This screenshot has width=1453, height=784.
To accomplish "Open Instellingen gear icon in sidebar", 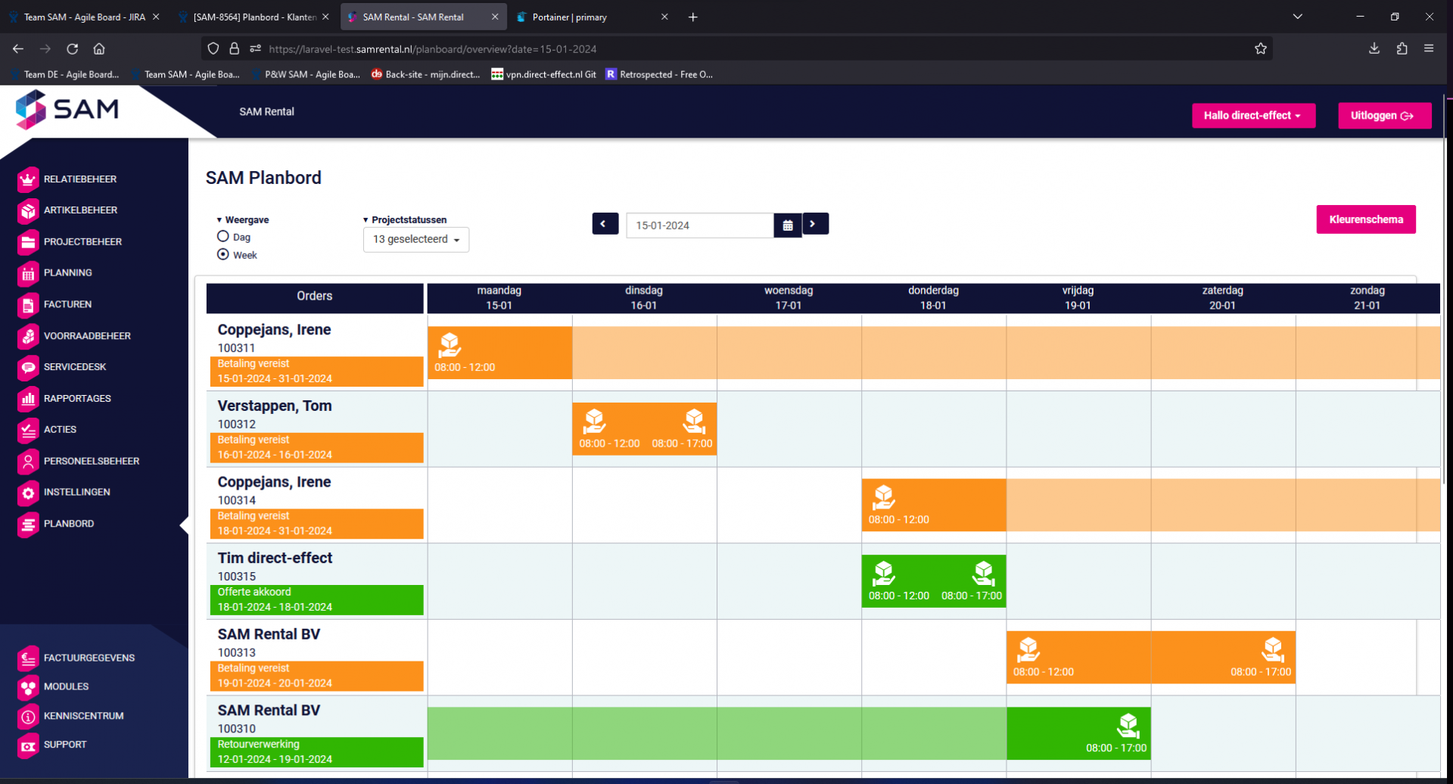I will (x=28, y=493).
